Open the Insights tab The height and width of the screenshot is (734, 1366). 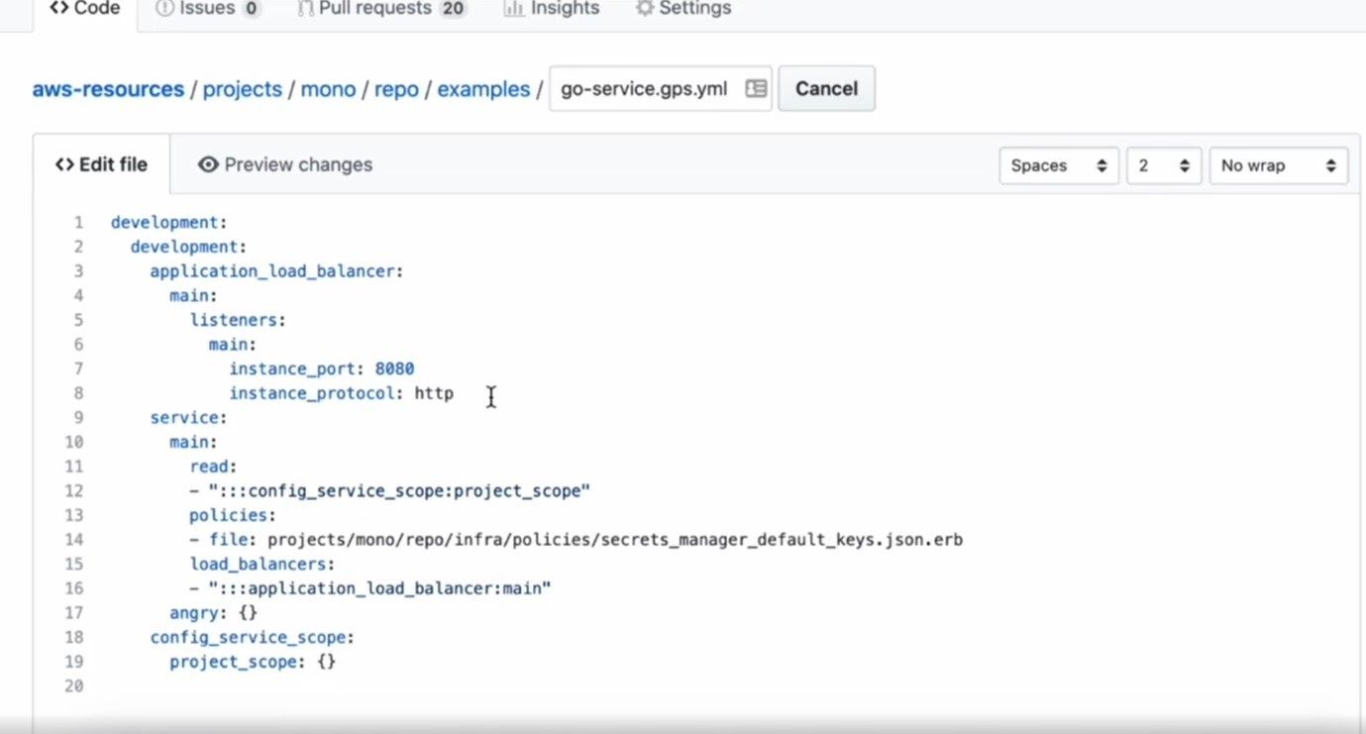(x=565, y=9)
